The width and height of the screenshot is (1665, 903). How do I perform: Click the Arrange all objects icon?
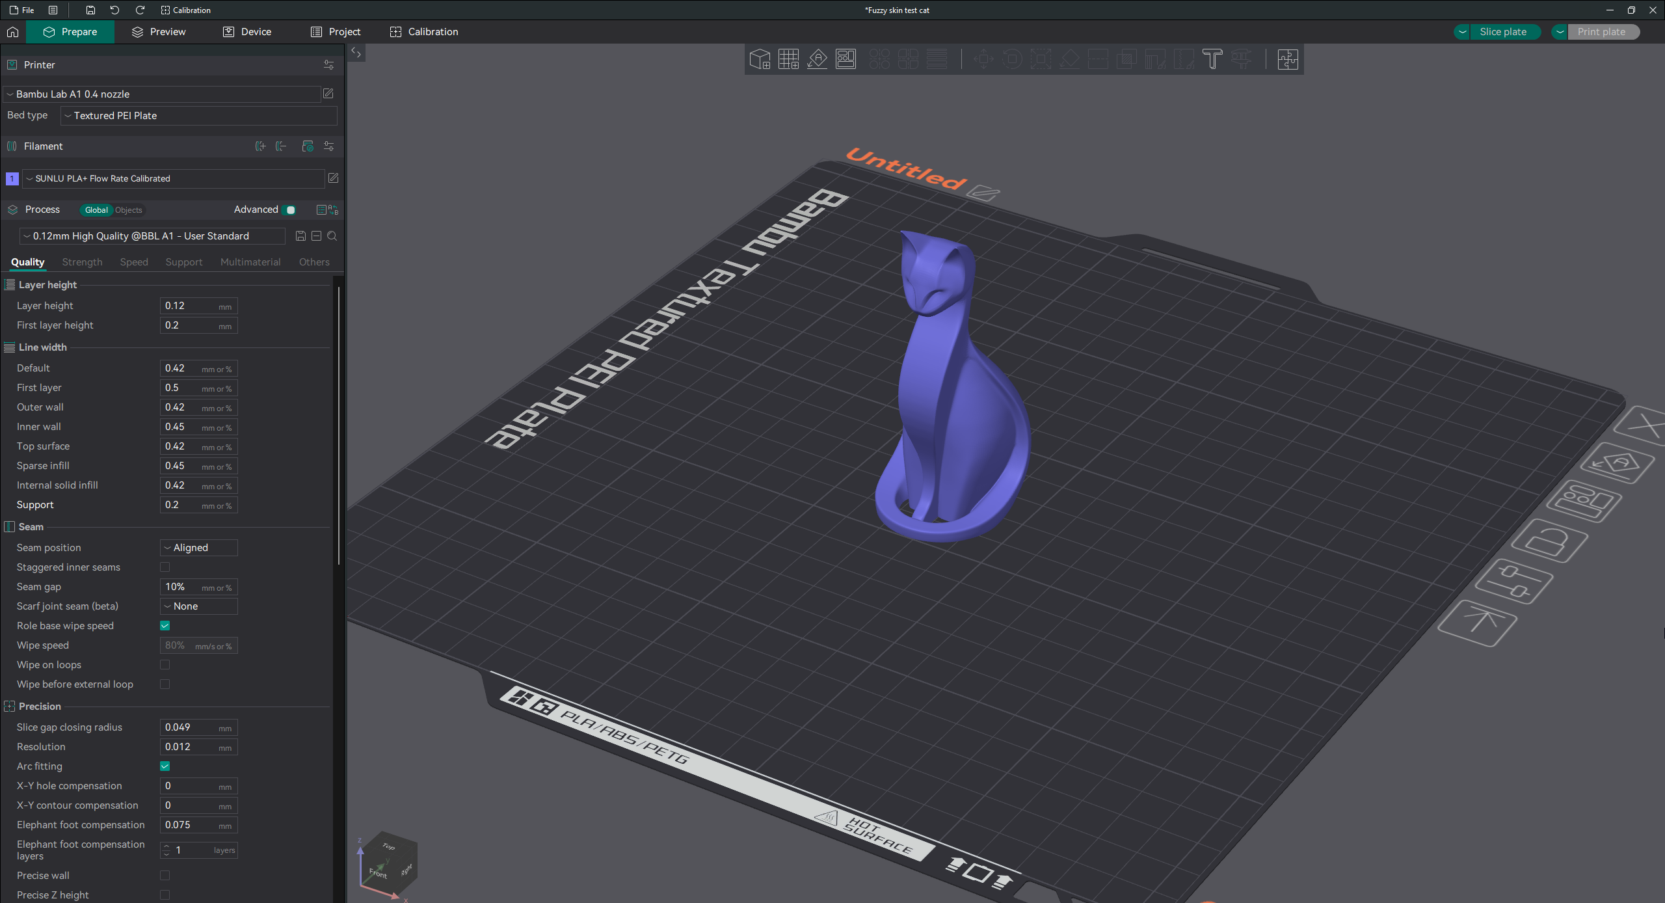[846, 59]
